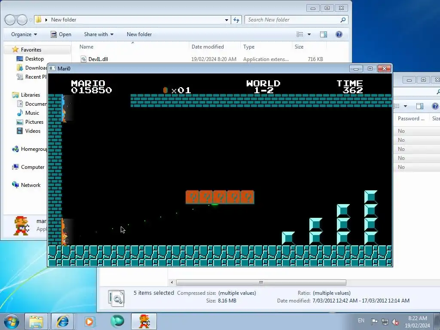This screenshot has width=440, height=330.
Task: Minimize the Mari0 game window
Action: (x=356, y=68)
